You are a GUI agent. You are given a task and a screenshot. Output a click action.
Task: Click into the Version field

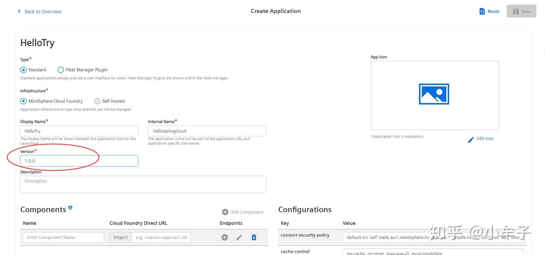pyautogui.click(x=79, y=161)
